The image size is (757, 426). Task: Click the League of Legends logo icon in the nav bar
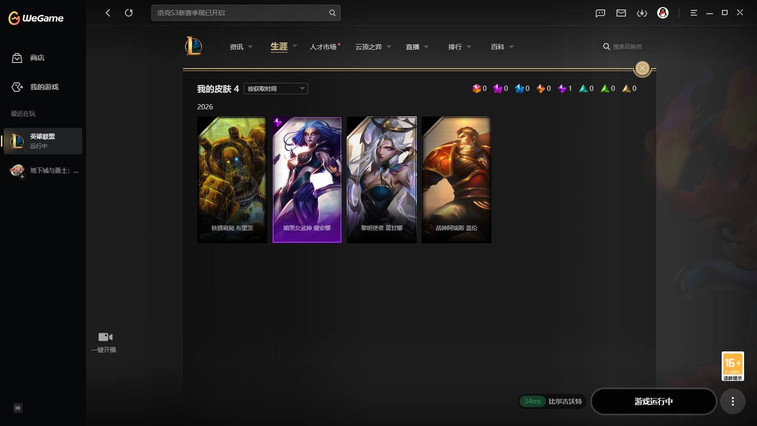(x=194, y=46)
